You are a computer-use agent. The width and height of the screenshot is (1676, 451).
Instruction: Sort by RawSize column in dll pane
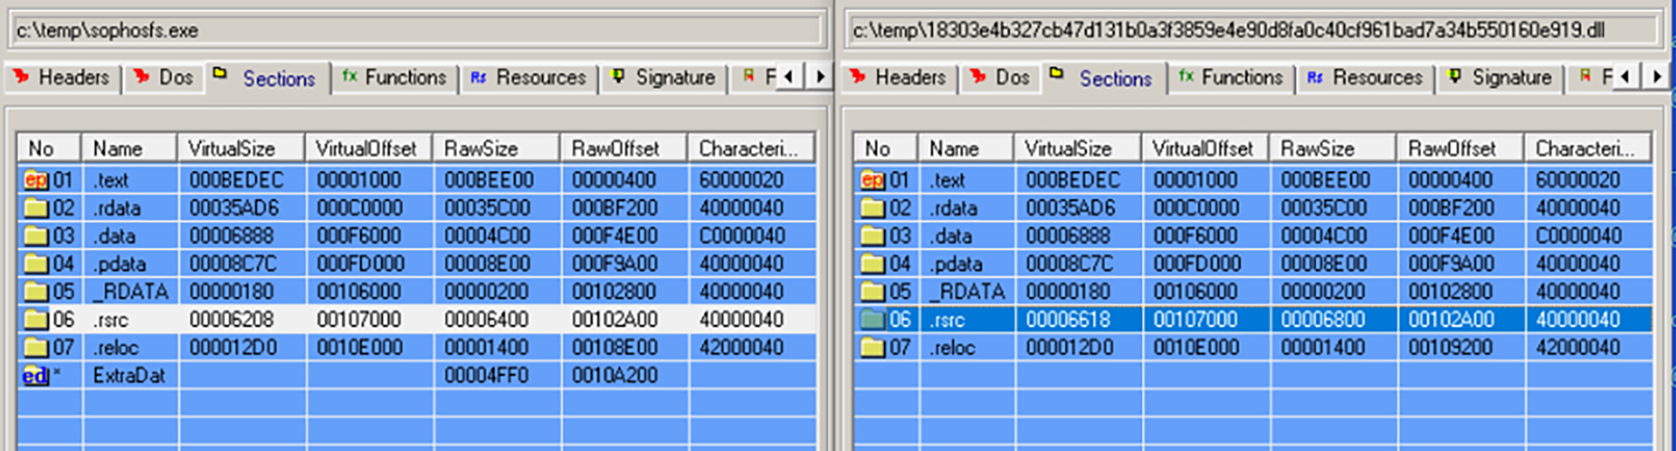point(1333,148)
